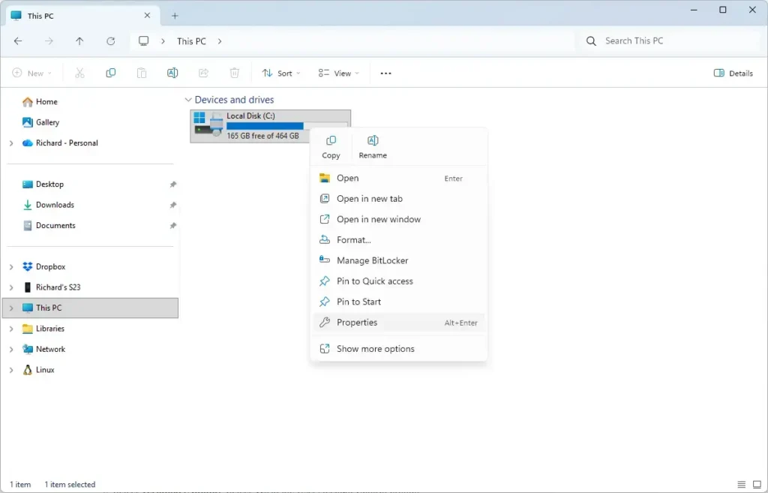
Task: Open drive Properties
Action: click(x=399, y=323)
